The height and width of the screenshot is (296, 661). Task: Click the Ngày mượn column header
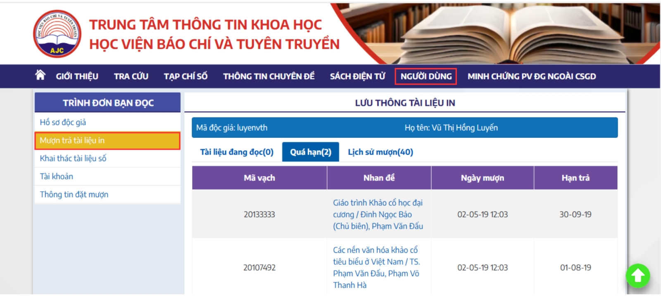tap(483, 178)
